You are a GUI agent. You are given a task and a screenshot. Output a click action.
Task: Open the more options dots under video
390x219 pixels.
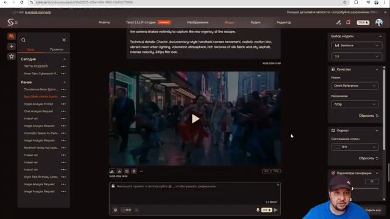click(141, 171)
